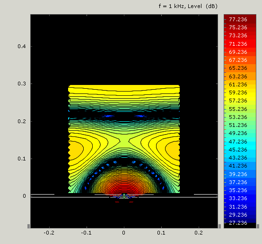Image resolution: width=262 pixels, height=244 pixels.
Task: Click the 63.236 colorbar label
Action: (x=238, y=76)
